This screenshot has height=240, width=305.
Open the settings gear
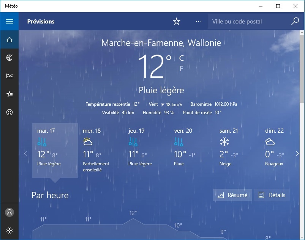coord(9,231)
